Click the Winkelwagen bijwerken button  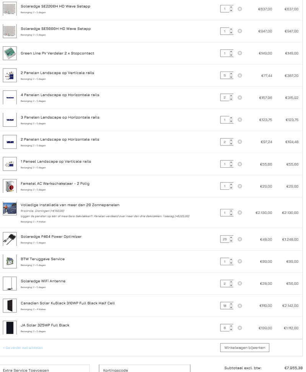point(244,348)
